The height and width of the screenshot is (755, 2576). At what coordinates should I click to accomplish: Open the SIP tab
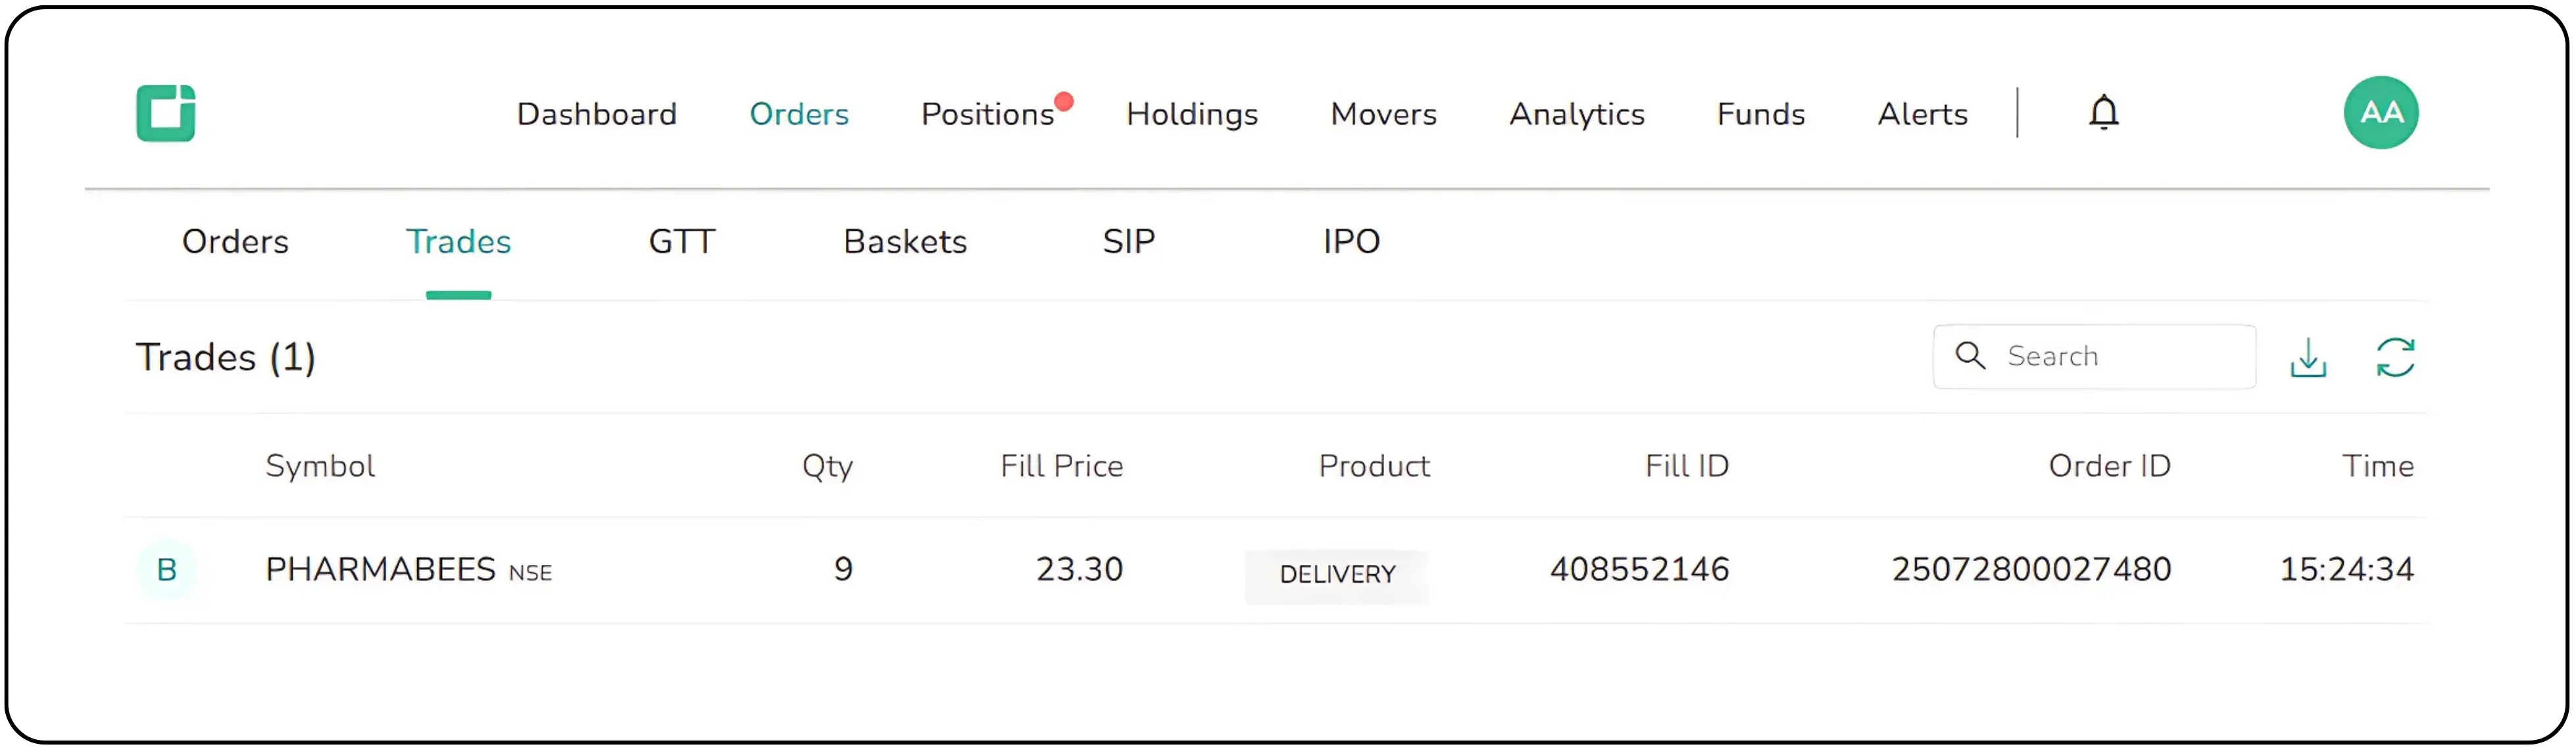pos(1128,242)
